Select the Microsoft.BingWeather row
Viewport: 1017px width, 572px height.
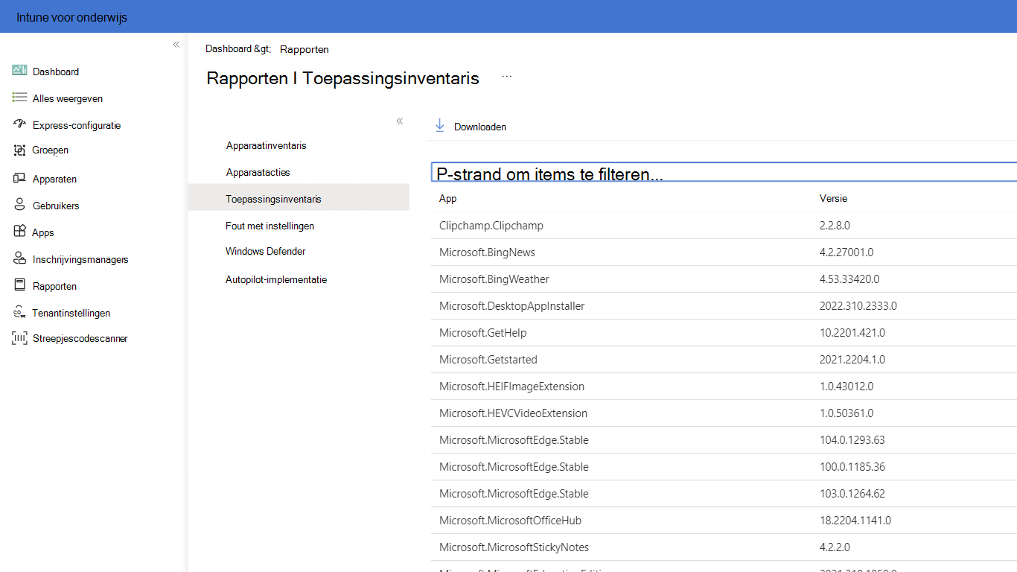pyautogui.click(x=724, y=279)
